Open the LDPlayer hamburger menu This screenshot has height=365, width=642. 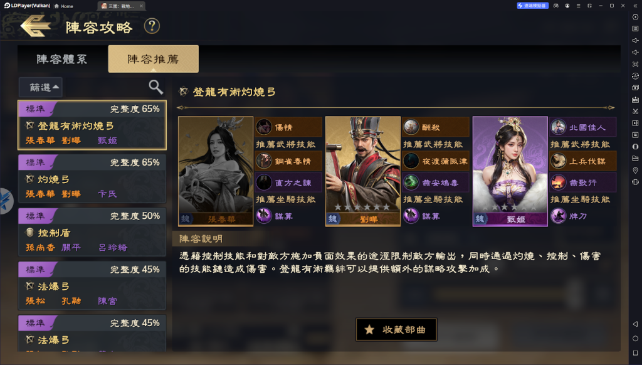pyautogui.click(x=578, y=6)
